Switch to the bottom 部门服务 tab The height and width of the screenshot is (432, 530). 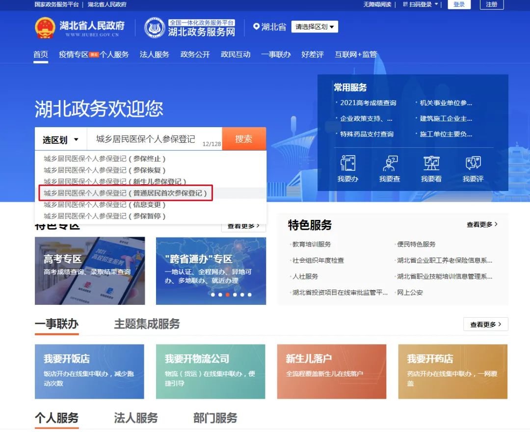(215, 418)
